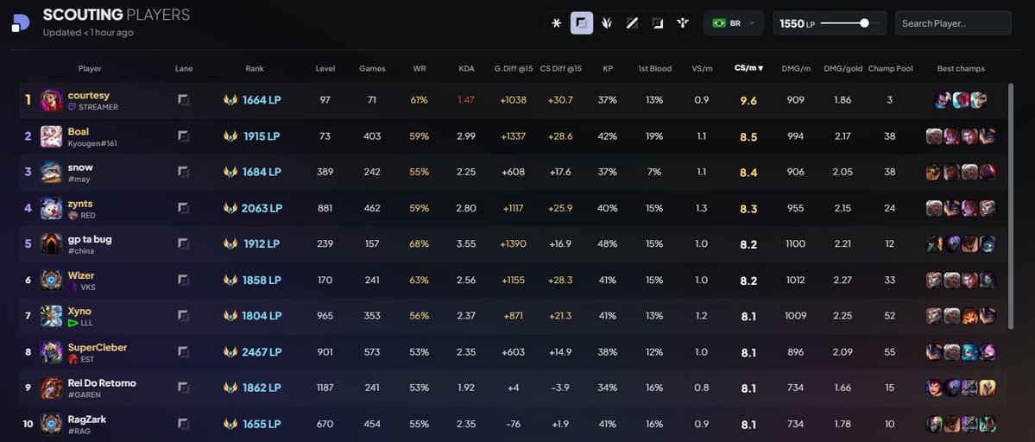Click the 68% win rate cell
1035x442 pixels.
click(420, 244)
